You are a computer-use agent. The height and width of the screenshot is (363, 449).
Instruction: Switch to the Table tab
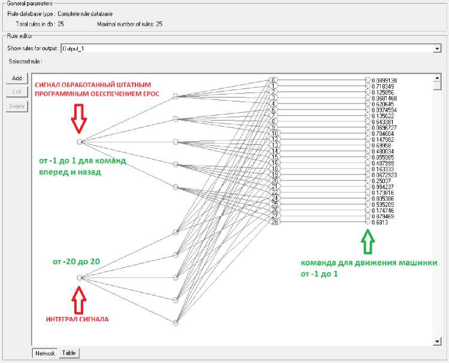[x=69, y=353]
